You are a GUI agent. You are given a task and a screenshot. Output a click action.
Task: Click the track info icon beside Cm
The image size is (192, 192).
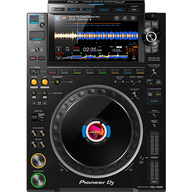point(90,19)
